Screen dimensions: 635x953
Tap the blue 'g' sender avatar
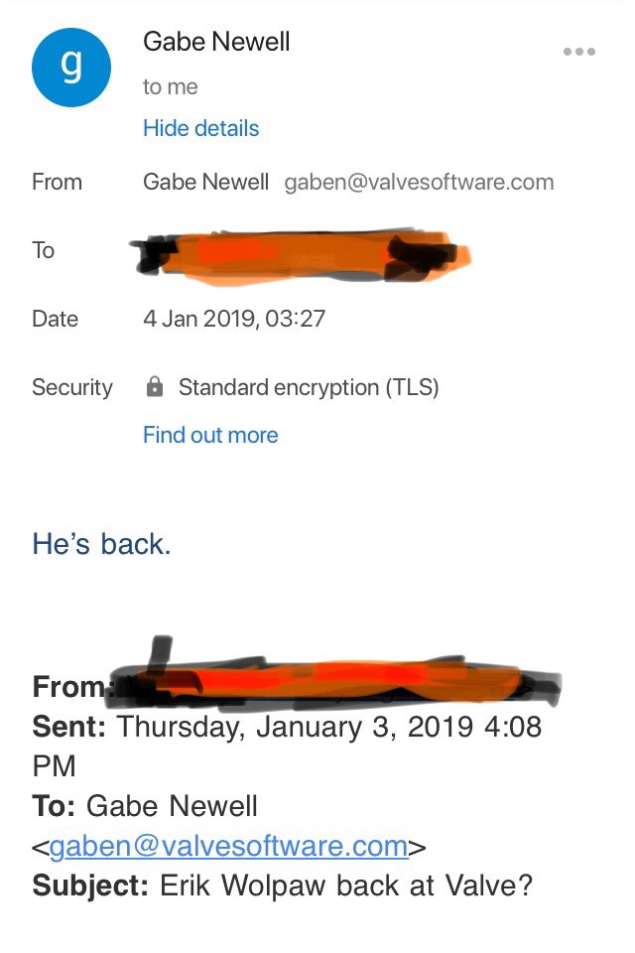coord(71,67)
